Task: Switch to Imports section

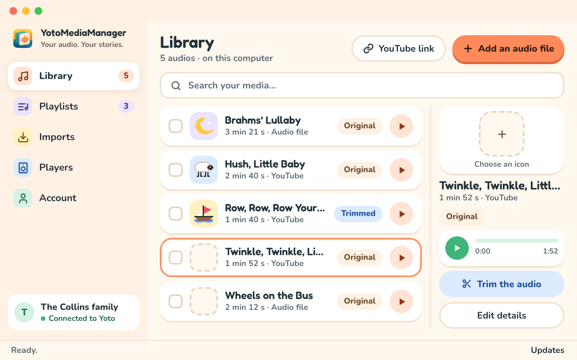Action: tap(74, 137)
